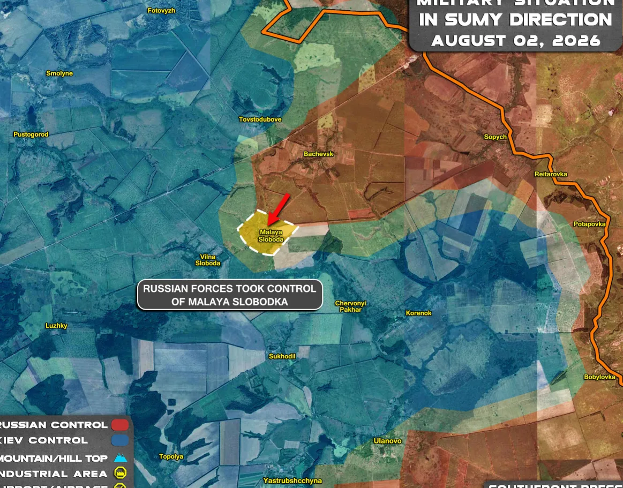623x488 pixels.
Task: Click the 'Yastrubshchyna' map label
Action: pyautogui.click(x=292, y=481)
